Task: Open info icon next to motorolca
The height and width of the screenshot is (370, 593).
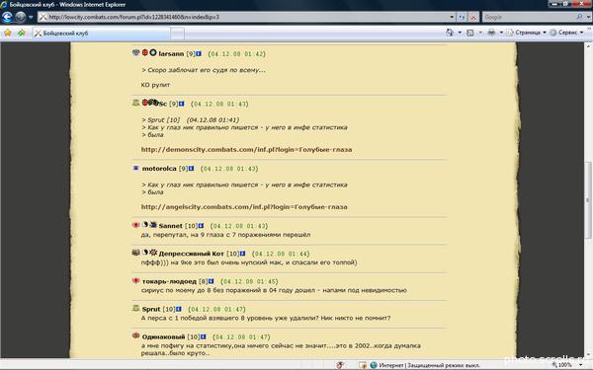Action: [x=191, y=169]
